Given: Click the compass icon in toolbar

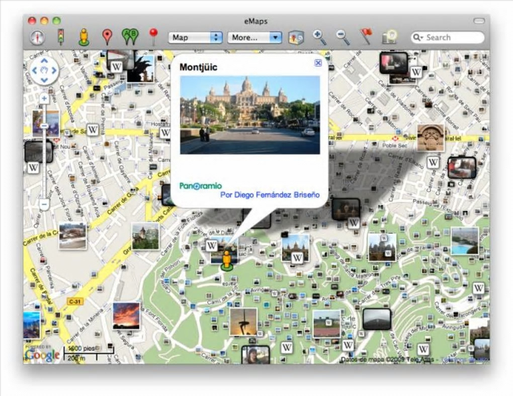Looking at the screenshot, I should pos(37,37).
